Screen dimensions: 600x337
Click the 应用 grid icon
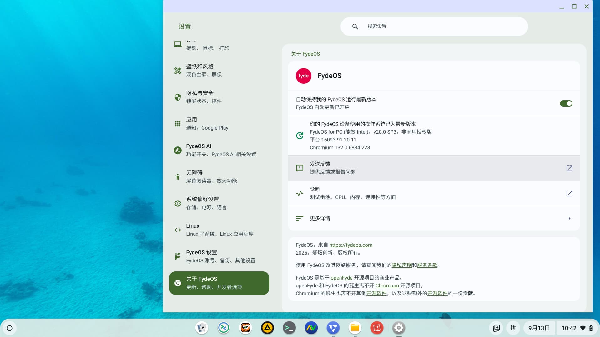pos(178,124)
